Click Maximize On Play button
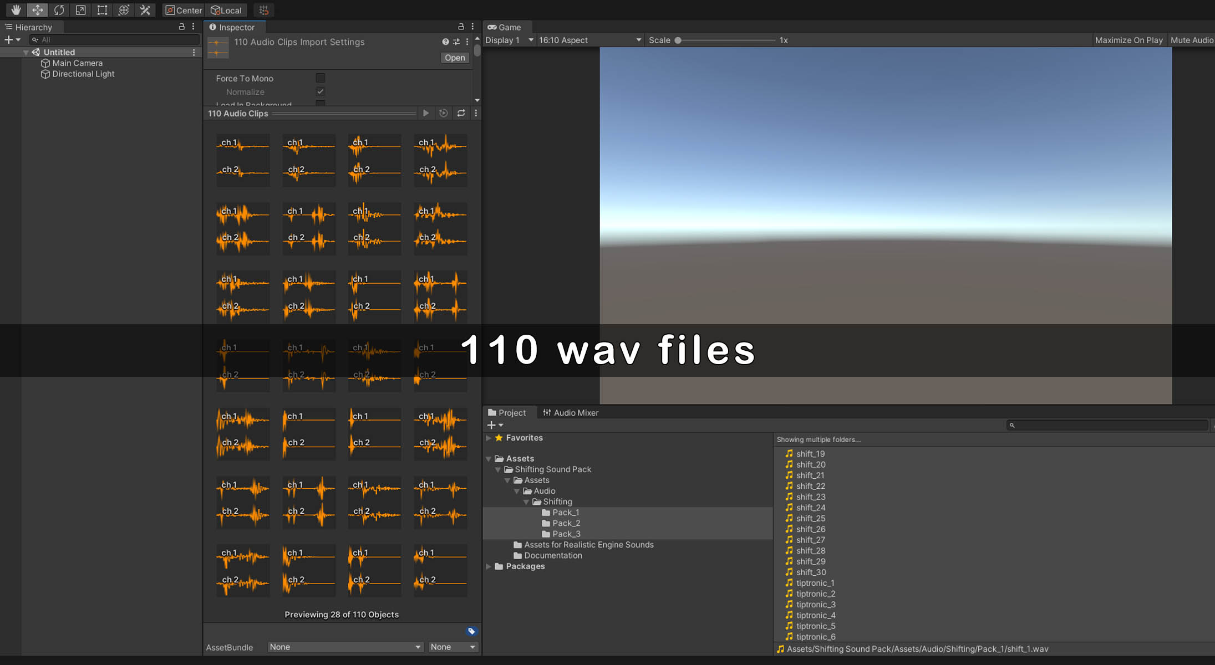The image size is (1215, 665). [1128, 40]
